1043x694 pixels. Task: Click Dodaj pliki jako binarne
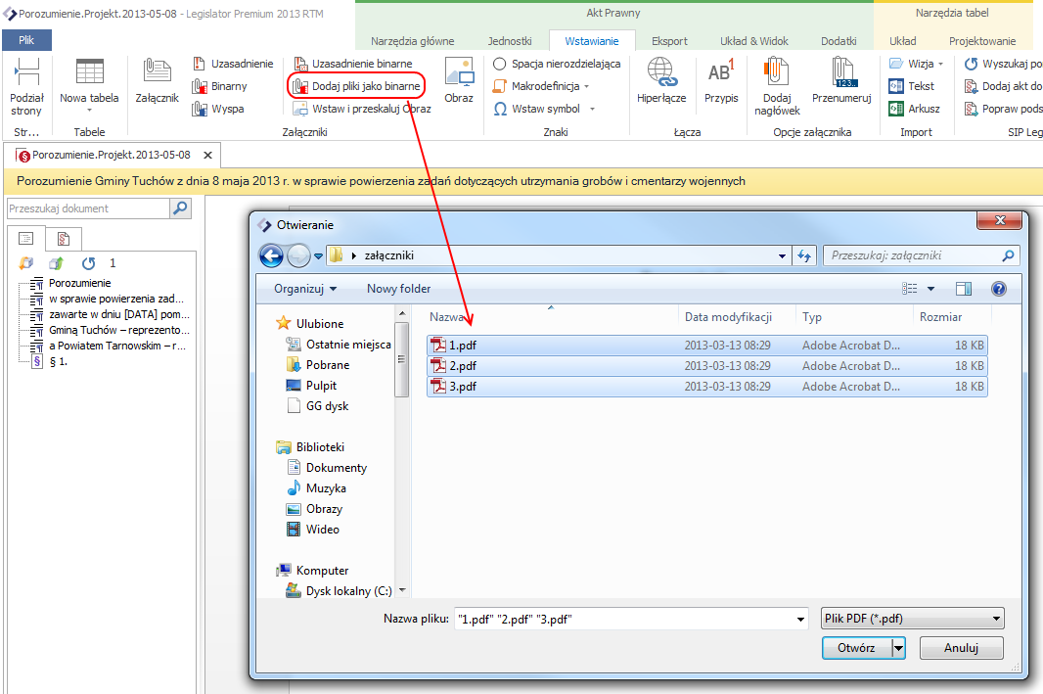pyautogui.click(x=356, y=86)
